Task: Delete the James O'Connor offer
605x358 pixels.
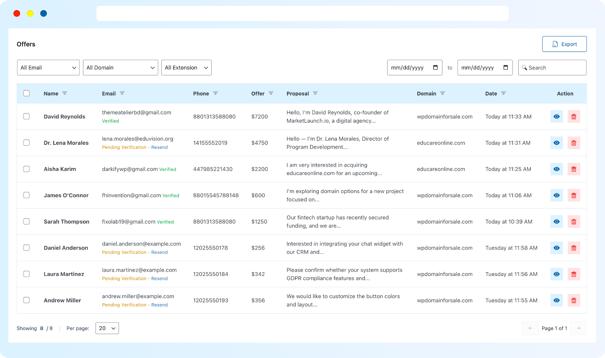Action: 574,196
